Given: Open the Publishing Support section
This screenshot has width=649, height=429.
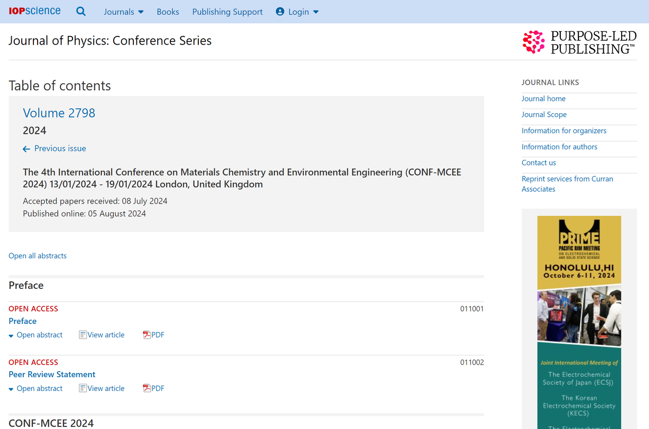Looking at the screenshot, I should pos(227,12).
